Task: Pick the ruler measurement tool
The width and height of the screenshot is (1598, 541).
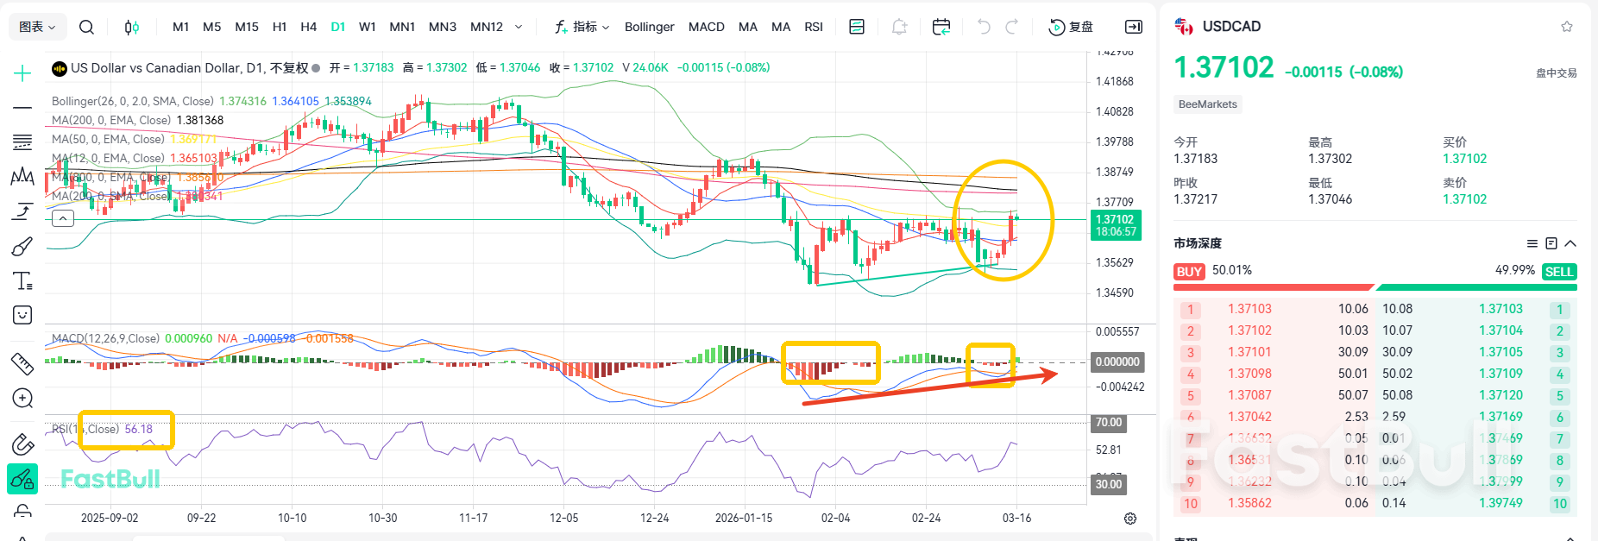Action: click(22, 363)
